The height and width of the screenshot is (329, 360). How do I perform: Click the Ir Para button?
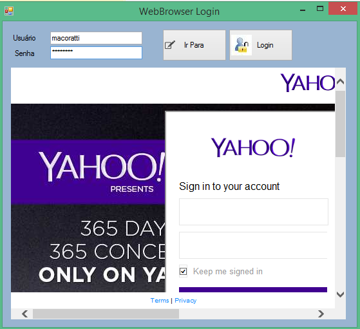click(x=194, y=45)
